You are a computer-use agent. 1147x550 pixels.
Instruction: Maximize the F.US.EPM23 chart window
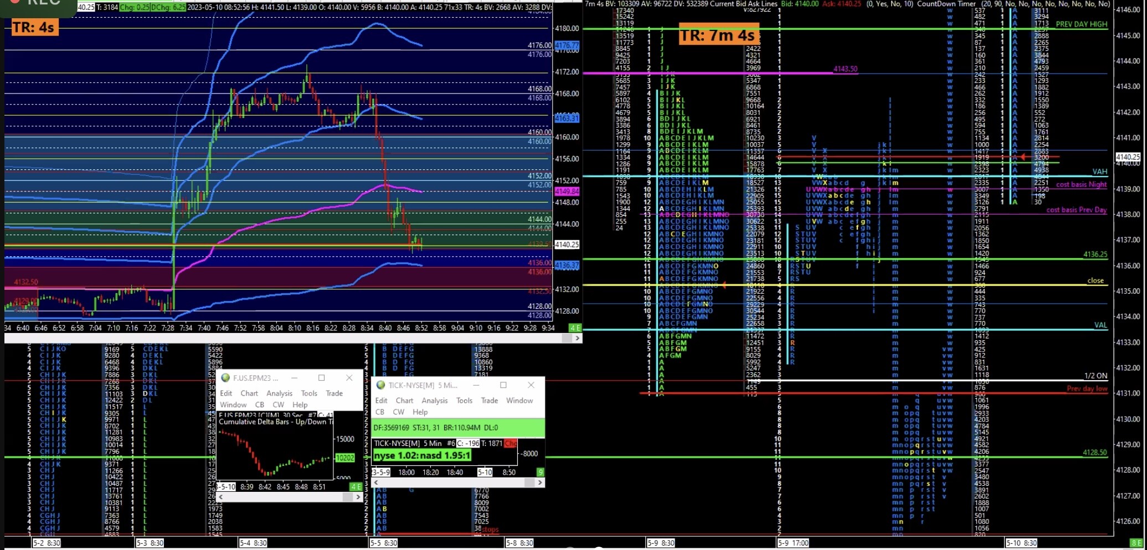(x=321, y=378)
